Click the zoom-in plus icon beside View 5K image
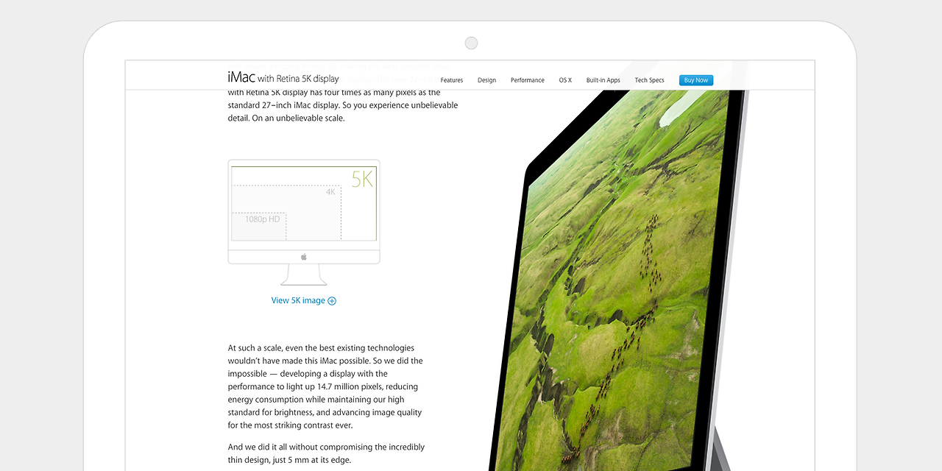The height and width of the screenshot is (471, 942). click(332, 300)
